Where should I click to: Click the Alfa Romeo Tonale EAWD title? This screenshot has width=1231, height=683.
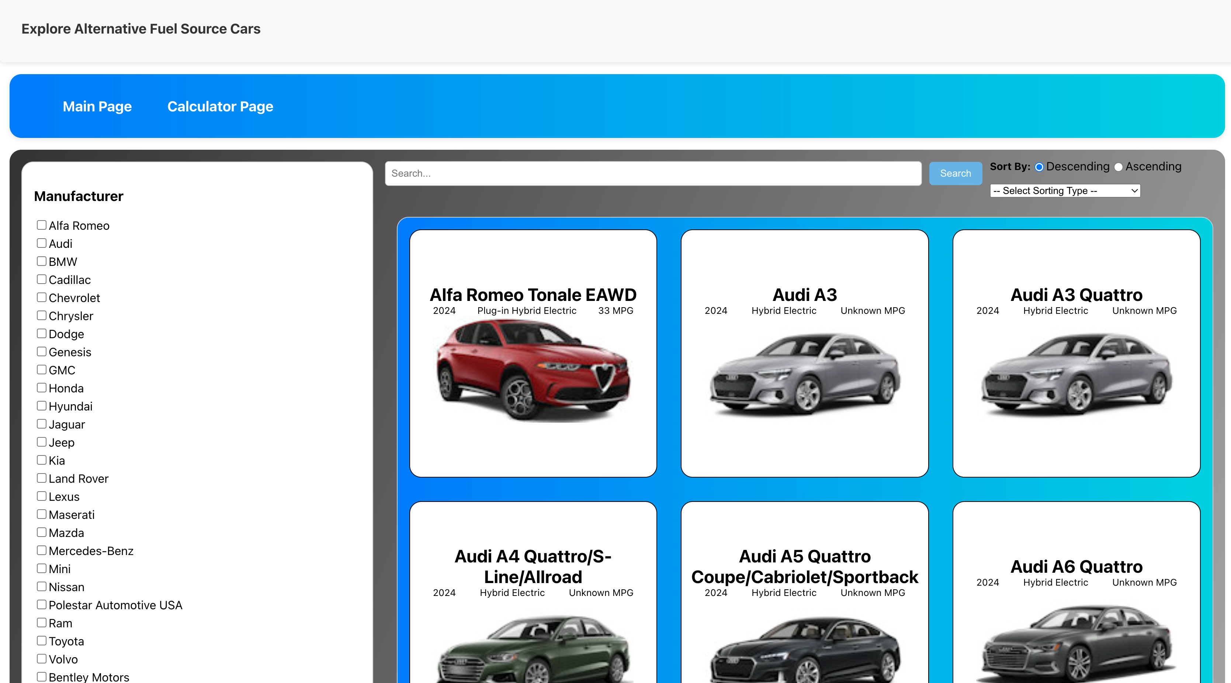click(x=533, y=295)
